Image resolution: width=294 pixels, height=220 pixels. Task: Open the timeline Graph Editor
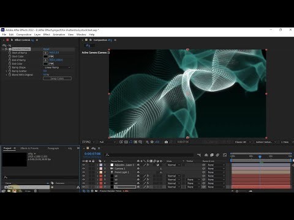pyautogui.click(x=225, y=155)
